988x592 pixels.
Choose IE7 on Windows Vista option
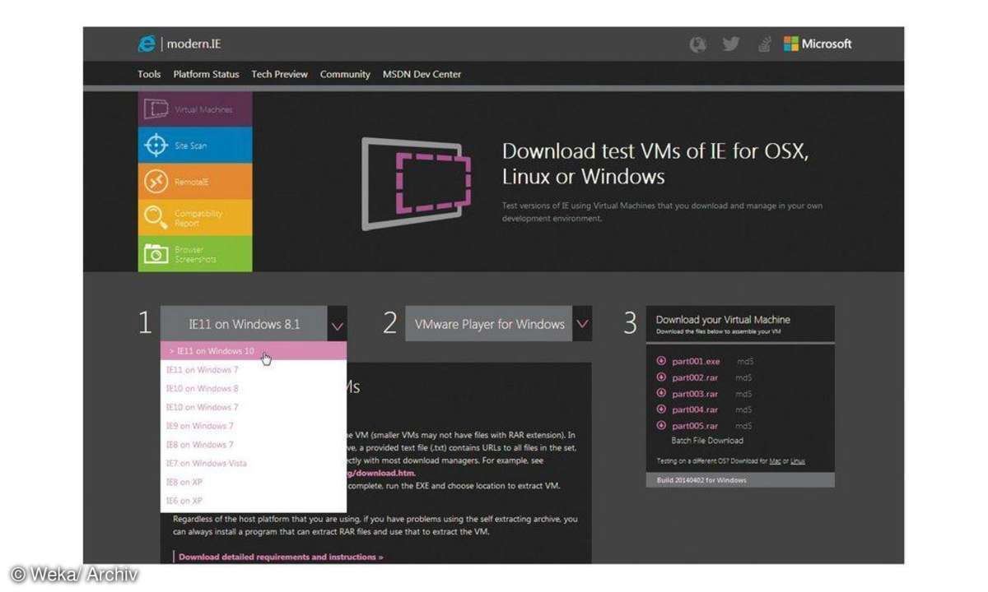207,464
